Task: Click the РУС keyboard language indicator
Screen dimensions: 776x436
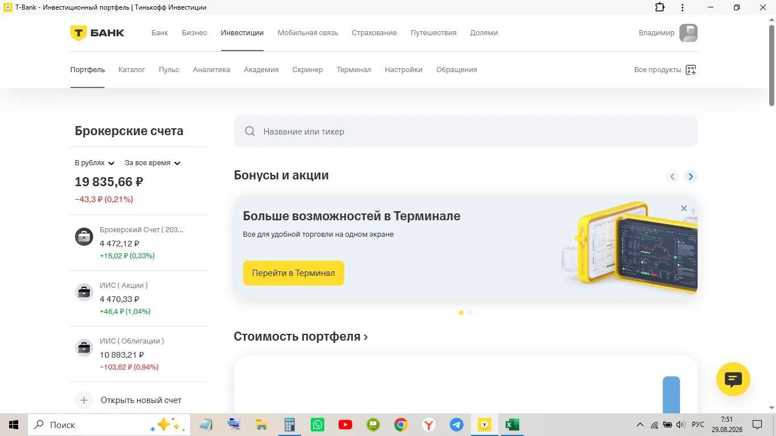Action: coord(698,425)
